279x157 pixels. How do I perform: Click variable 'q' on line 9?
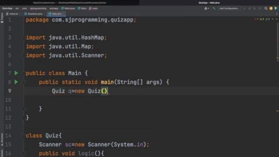pos(70,91)
